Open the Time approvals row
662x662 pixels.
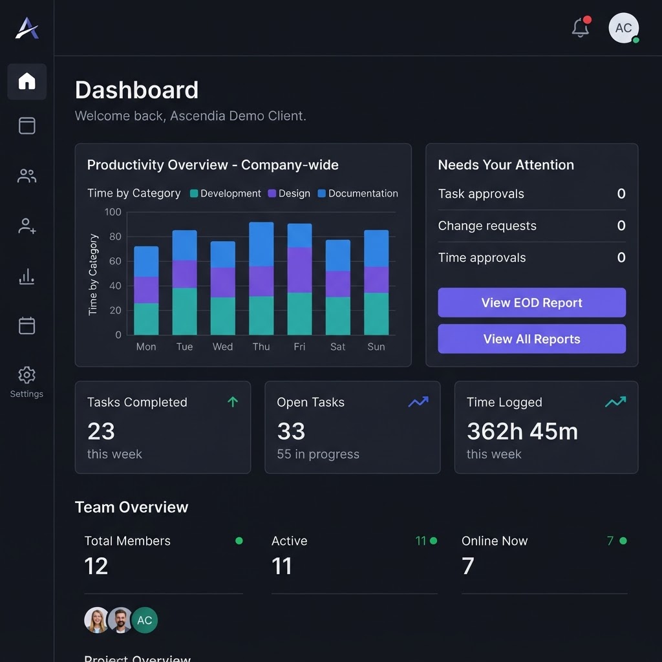click(532, 257)
